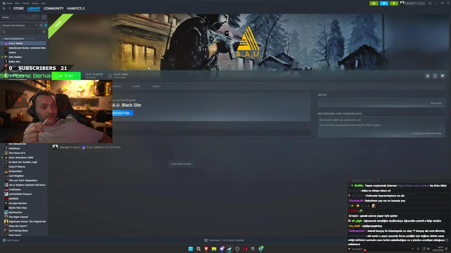Click Visit Store Page button
This screenshot has height=253, width=451.
pyautogui.click(x=123, y=113)
